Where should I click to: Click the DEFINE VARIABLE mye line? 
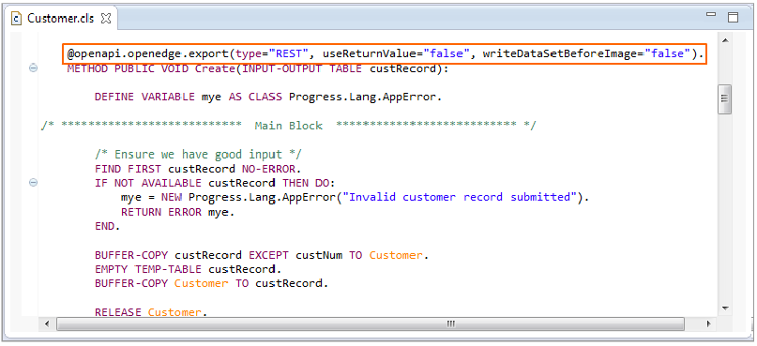click(268, 97)
